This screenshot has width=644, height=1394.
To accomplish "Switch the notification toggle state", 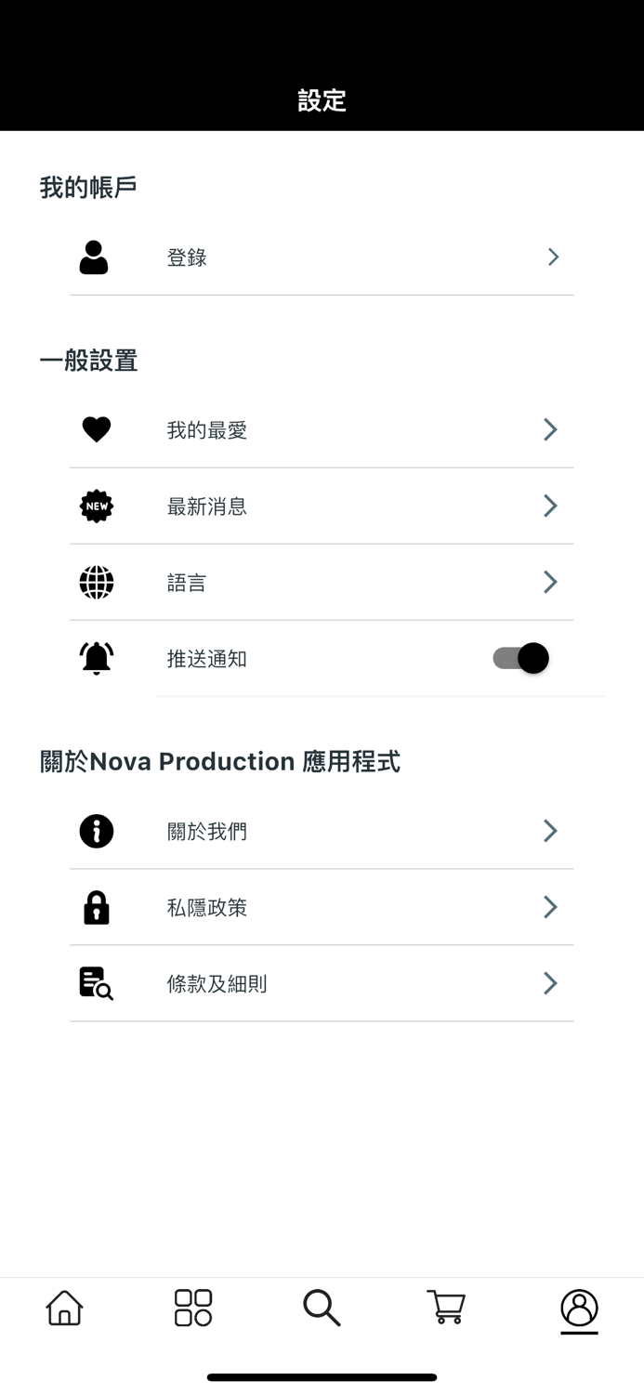I will 519,657.
